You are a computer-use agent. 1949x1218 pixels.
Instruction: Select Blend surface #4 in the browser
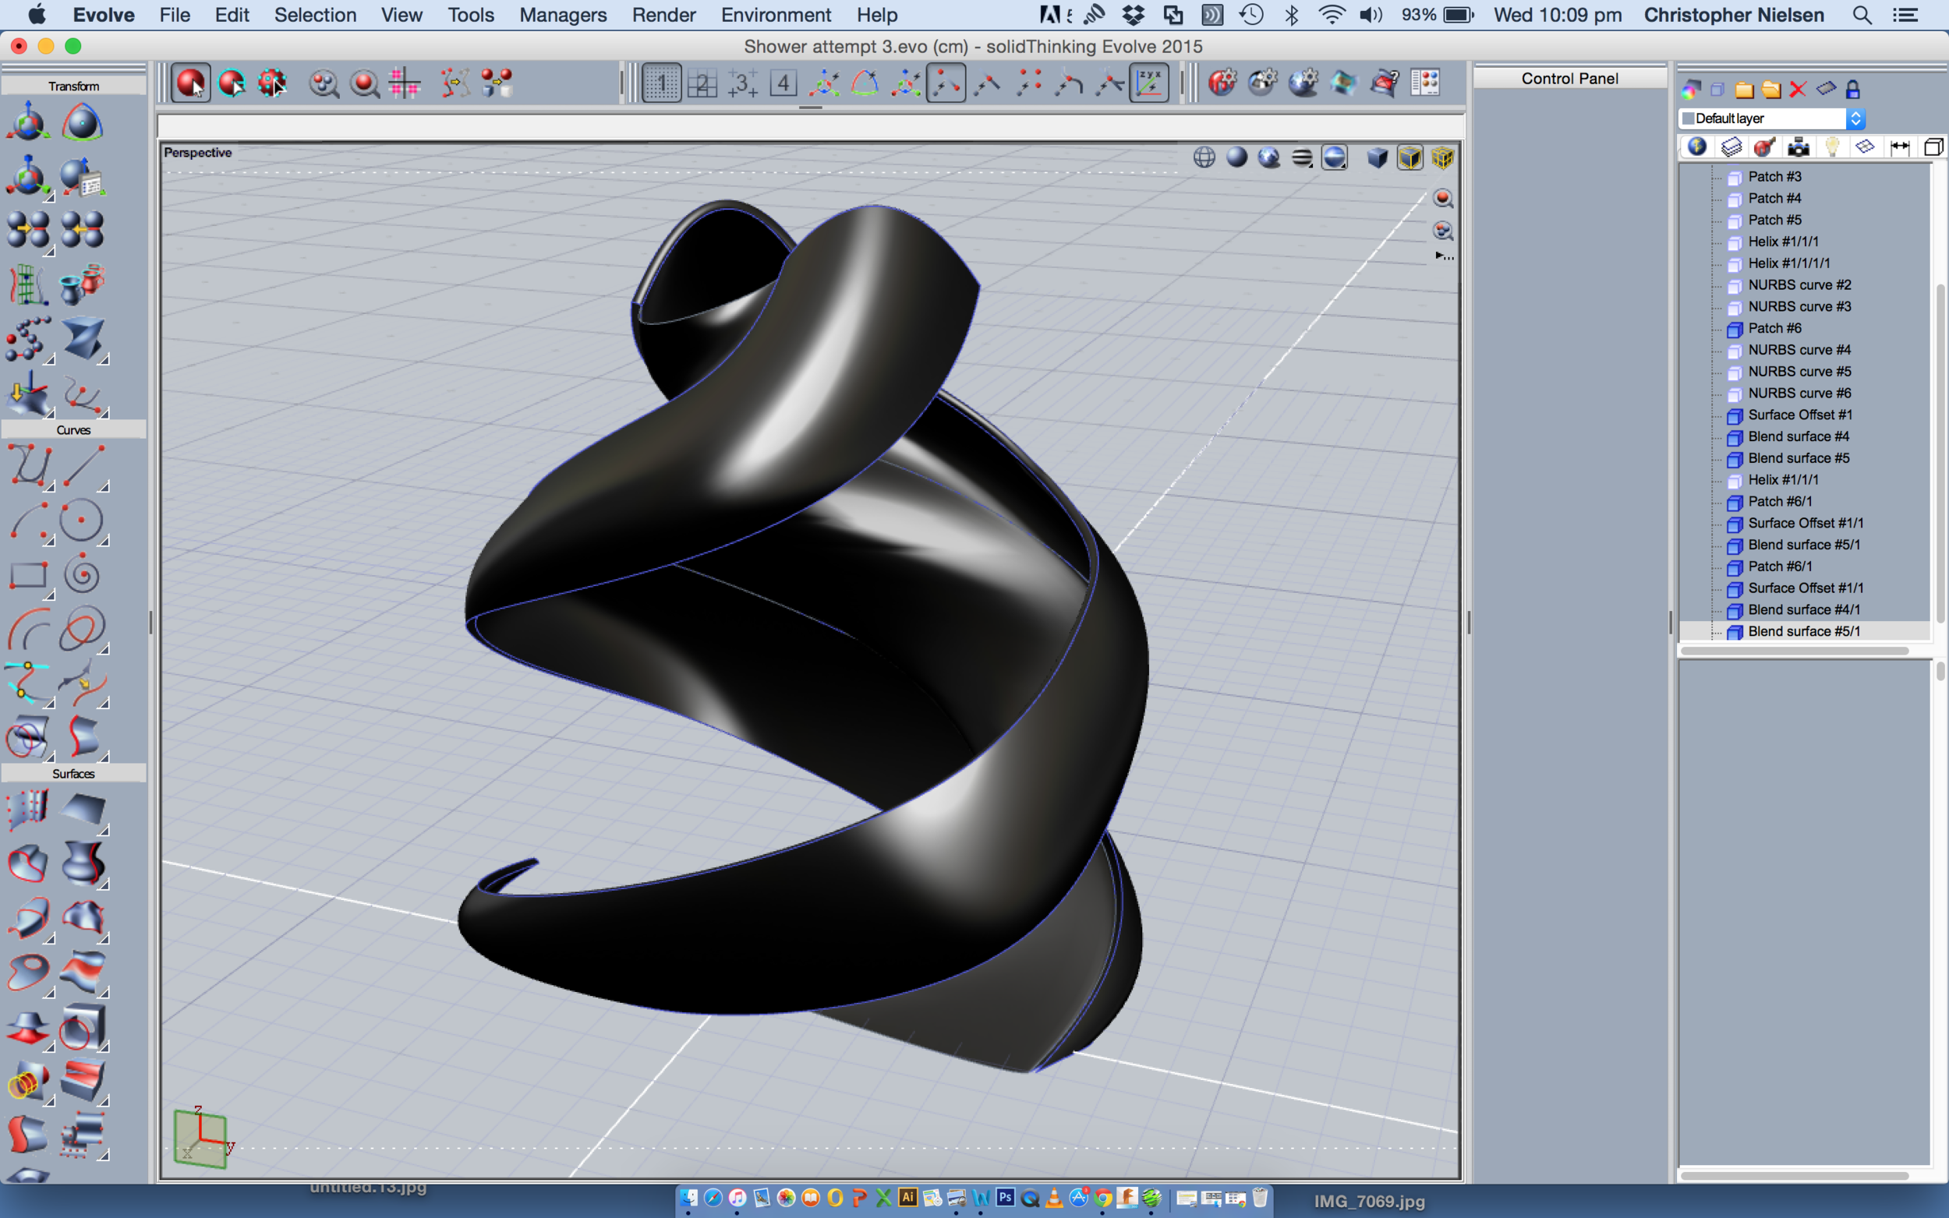coord(1799,436)
